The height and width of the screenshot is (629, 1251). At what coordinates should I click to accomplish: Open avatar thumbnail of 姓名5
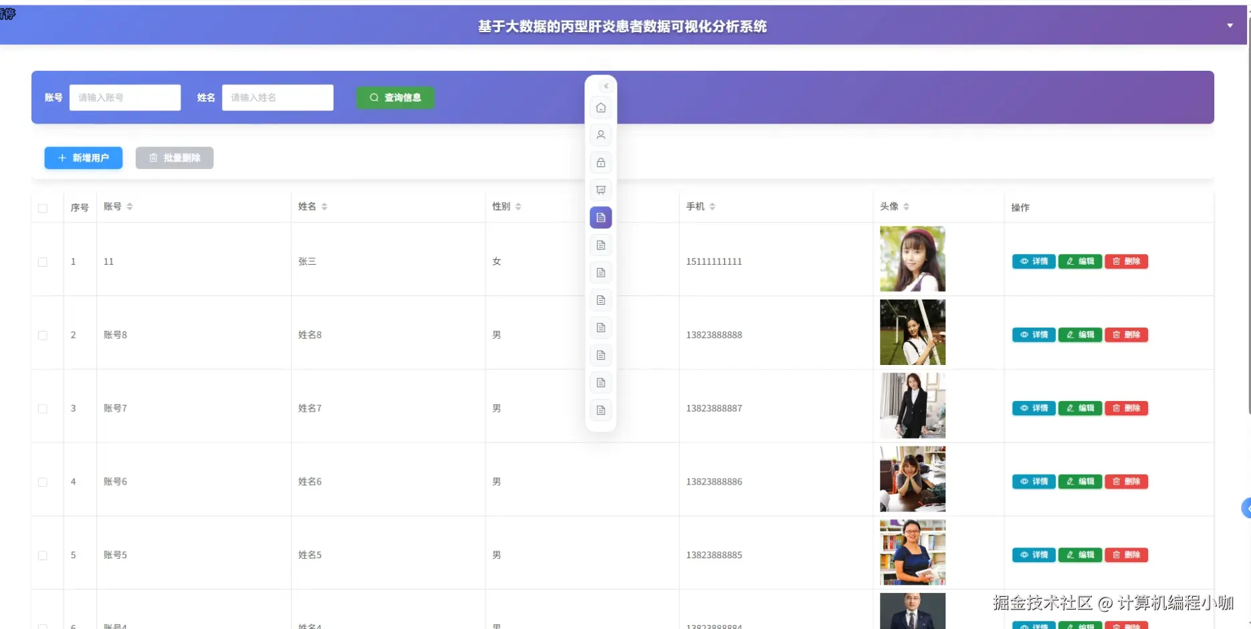pyautogui.click(x=913, y=553)
